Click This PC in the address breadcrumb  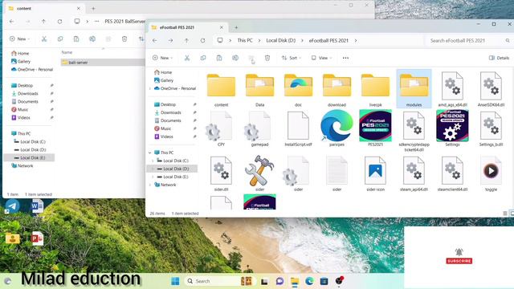(x=245, y=41)
